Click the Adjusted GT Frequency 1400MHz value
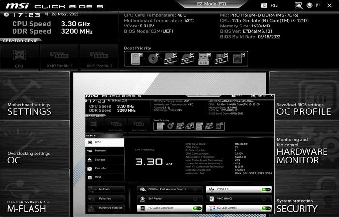339x217 pixels. 240,157
